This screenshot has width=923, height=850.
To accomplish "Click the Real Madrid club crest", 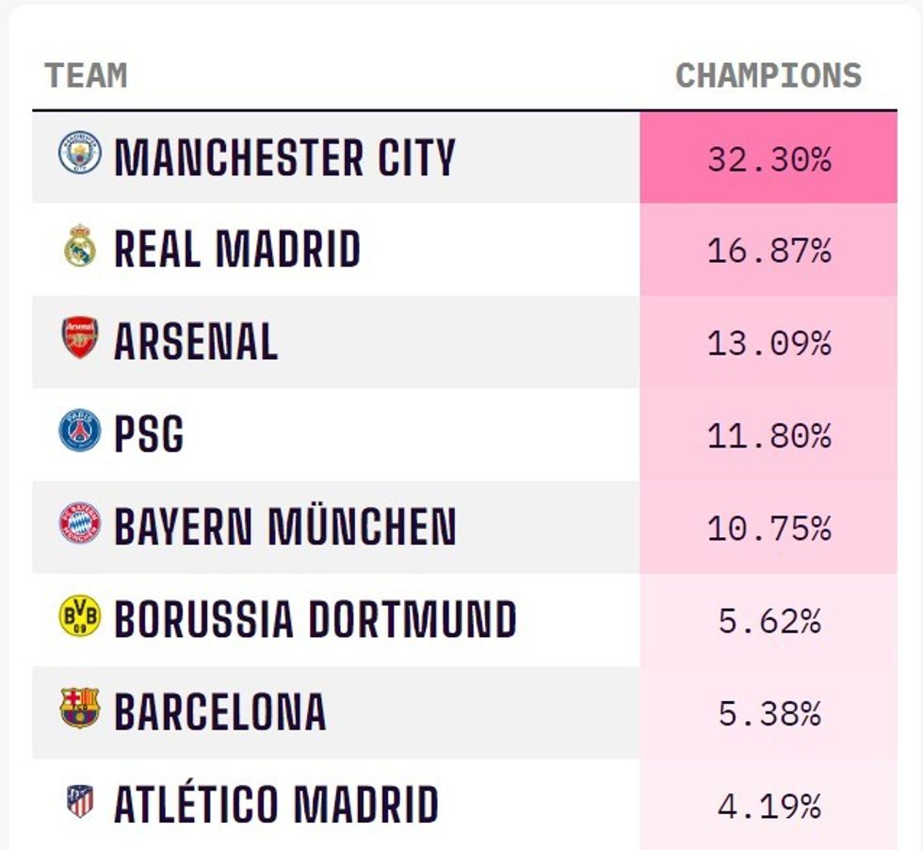I will point(80,247).
